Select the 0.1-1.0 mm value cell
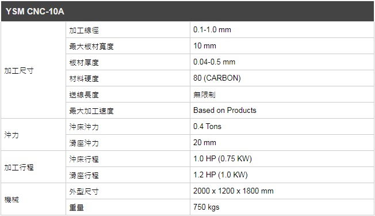375x216 pixels. click(282, 30)
